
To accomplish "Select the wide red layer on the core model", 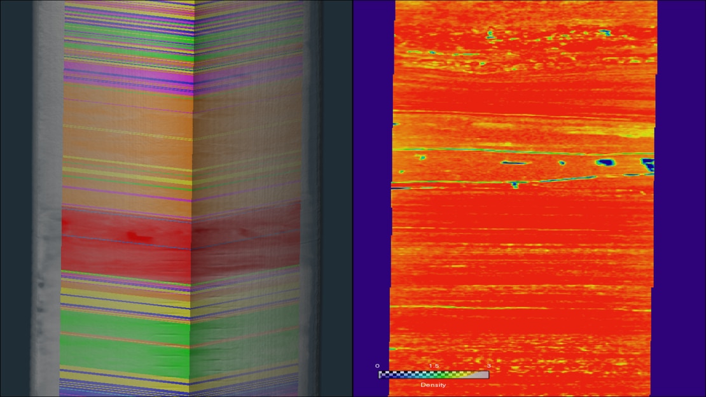I will [x=127, y=254].
